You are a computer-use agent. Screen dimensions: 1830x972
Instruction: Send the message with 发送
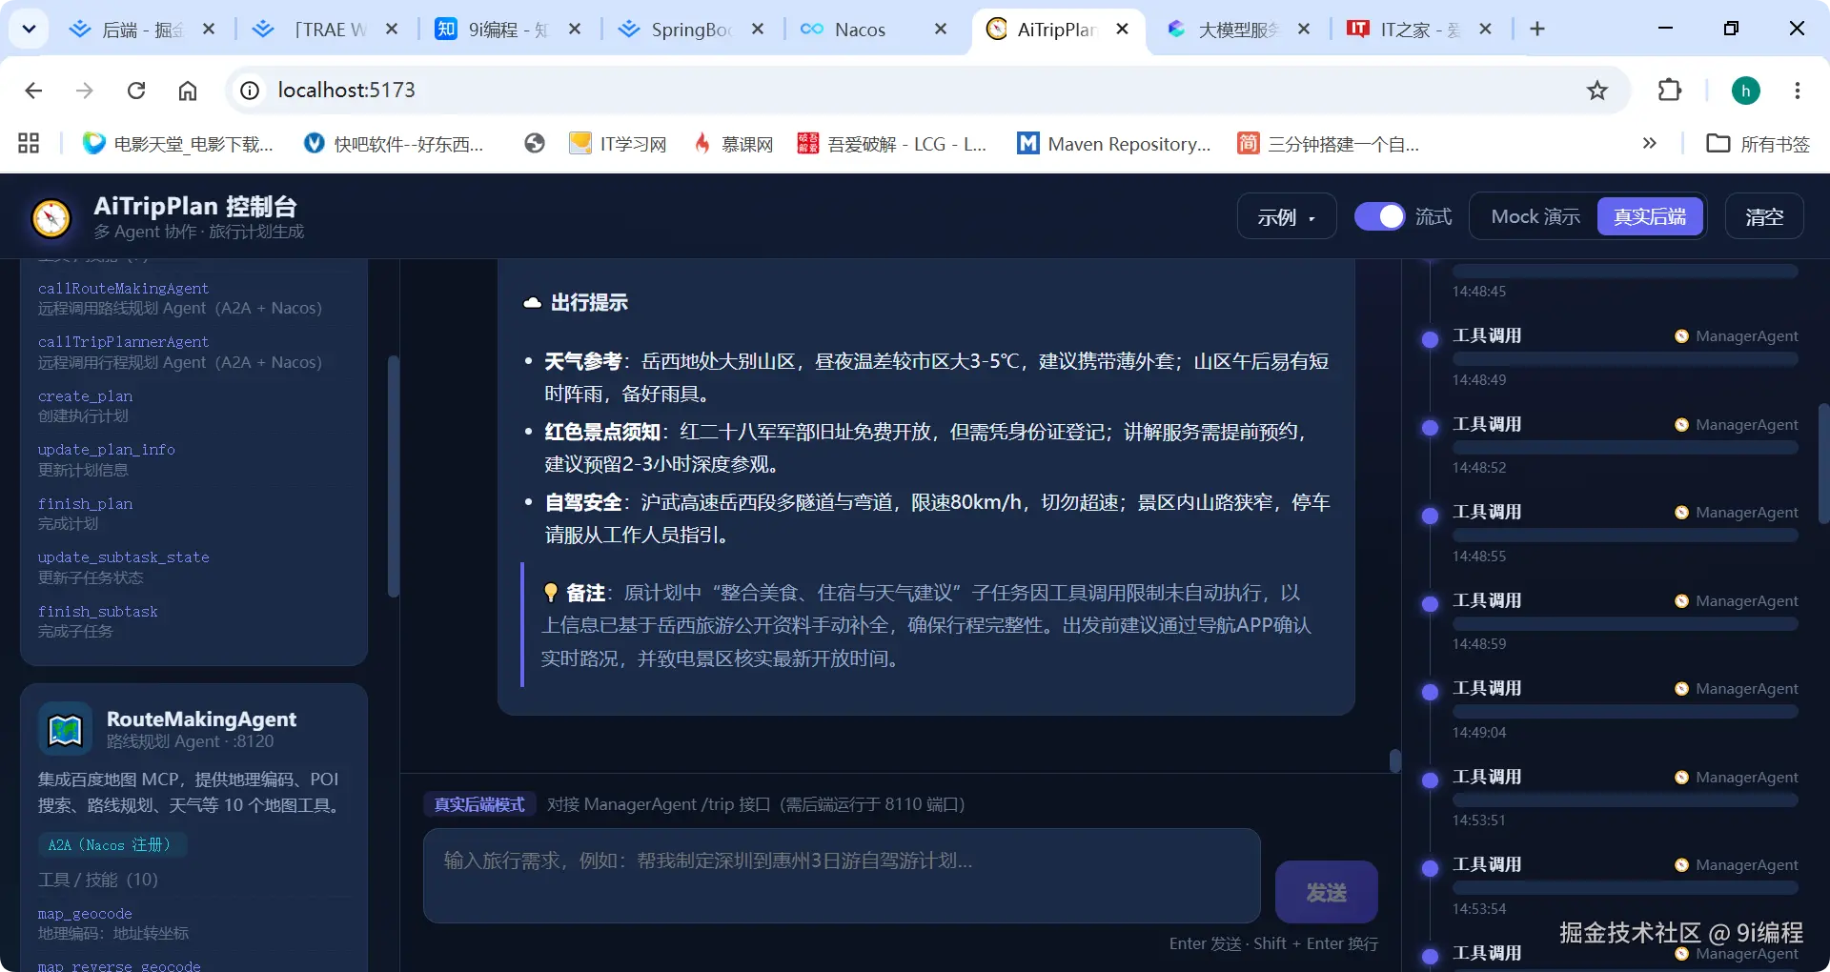[1326, 892]
